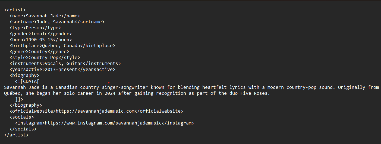
Task: Click the sortname Jade, Savannah line
Action: [57, 22]
